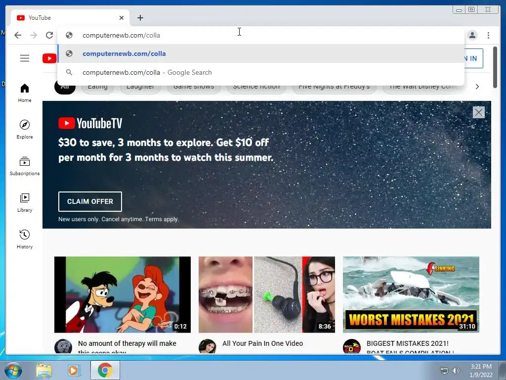Open the taskbar clock showing 3:21 PM
The image size is (506, 380).
(481, 371)
